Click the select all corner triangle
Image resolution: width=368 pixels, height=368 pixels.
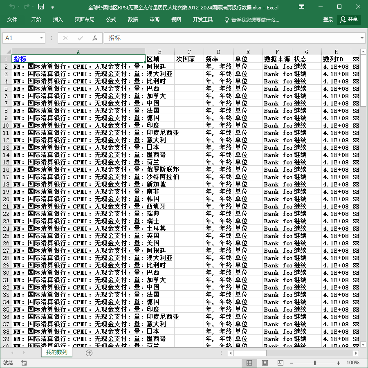click(9, 52)
